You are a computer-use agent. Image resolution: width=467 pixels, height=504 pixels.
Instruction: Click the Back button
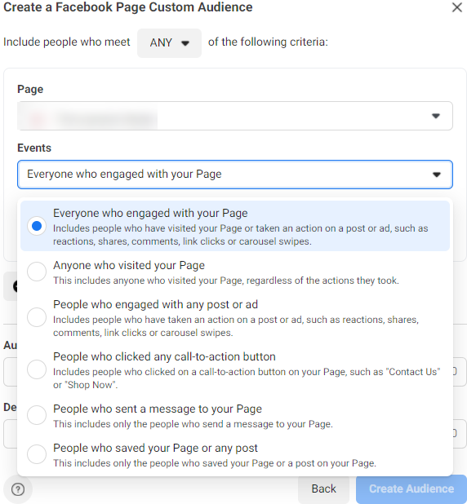pos(323,489)
